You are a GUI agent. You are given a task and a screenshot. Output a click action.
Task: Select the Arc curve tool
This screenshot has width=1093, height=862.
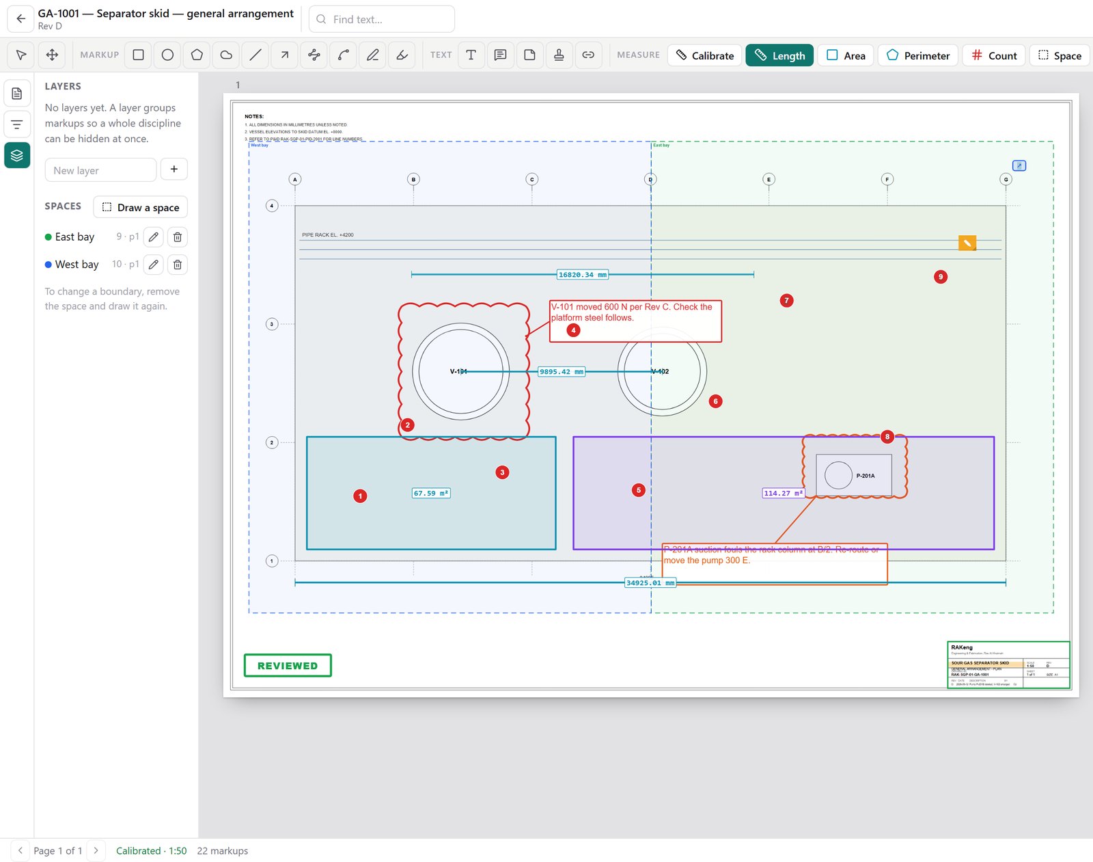click(x=344, y=55)
